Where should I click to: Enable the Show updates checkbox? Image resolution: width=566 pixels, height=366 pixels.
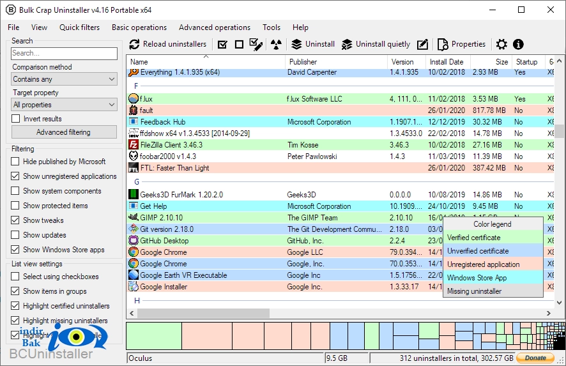pyautogui.click(x=15, y=235)
